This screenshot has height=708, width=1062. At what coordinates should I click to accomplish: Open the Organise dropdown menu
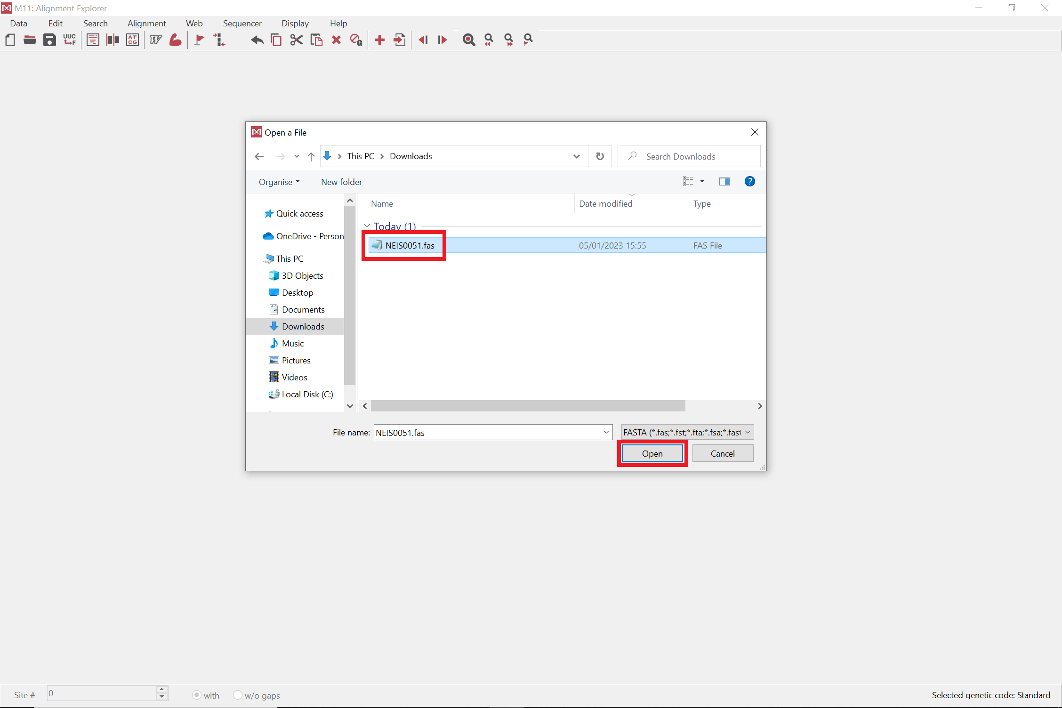(279, 182)
